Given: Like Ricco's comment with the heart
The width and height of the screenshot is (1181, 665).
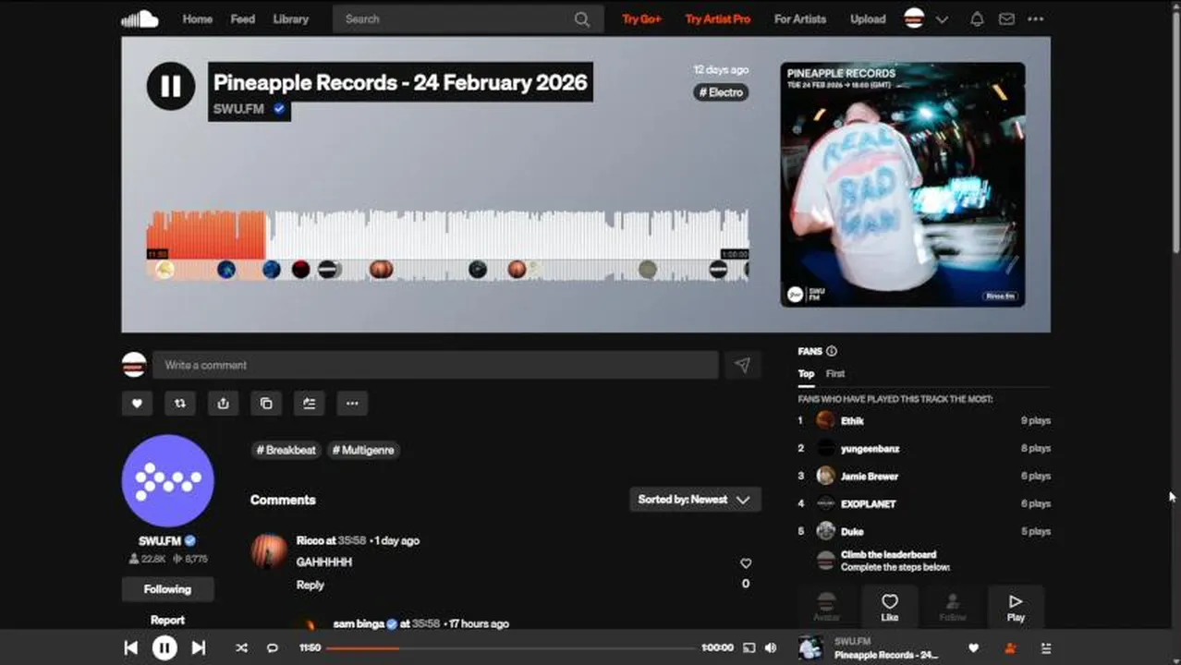Looking at the screenshot, I should pos(746,563).
